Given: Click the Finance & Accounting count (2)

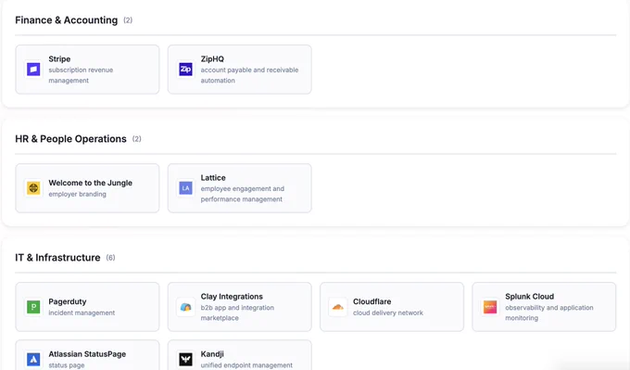Looking at the screenshot, I should 128,20.
